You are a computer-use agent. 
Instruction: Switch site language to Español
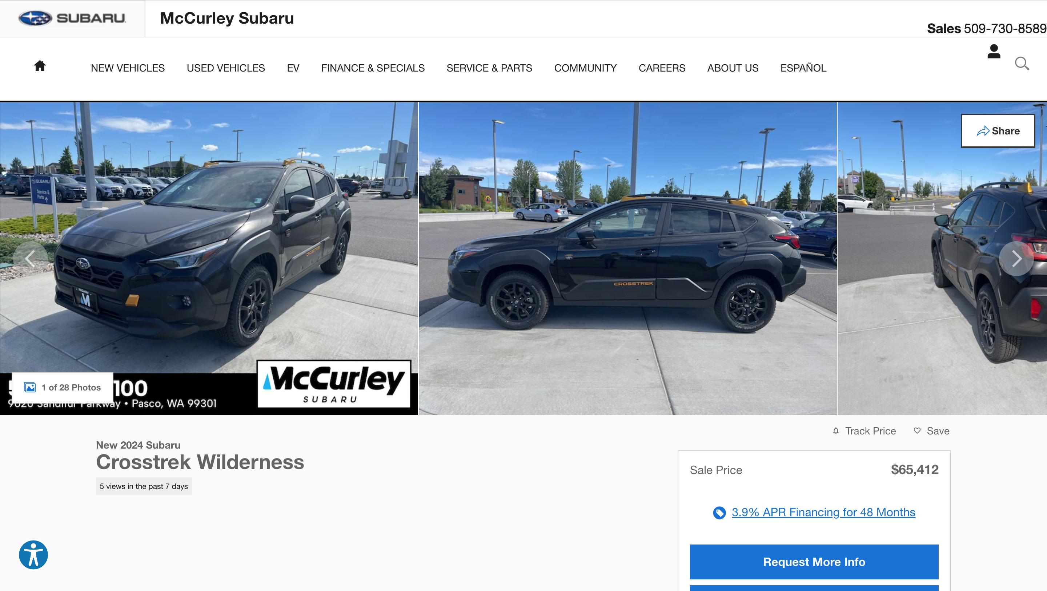pyautogui.click(x=803, y=68)
